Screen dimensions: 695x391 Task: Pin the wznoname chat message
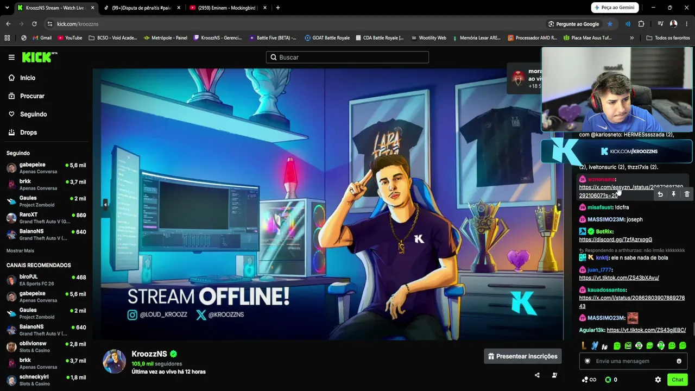(x=673, y=194)
